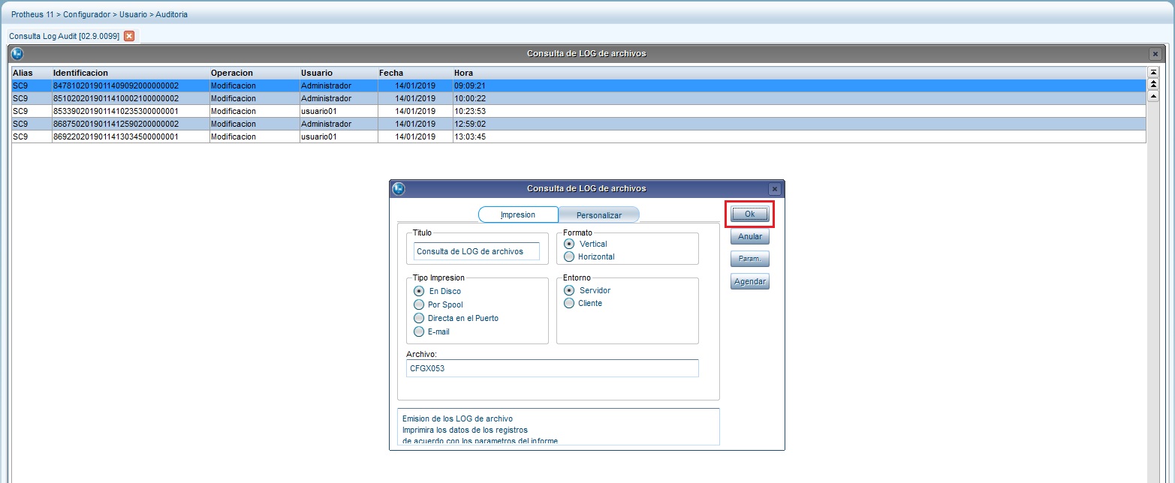Screen dimensions: 1175x483
Task: Click the Operacion column header
Action: pos(255,73)
